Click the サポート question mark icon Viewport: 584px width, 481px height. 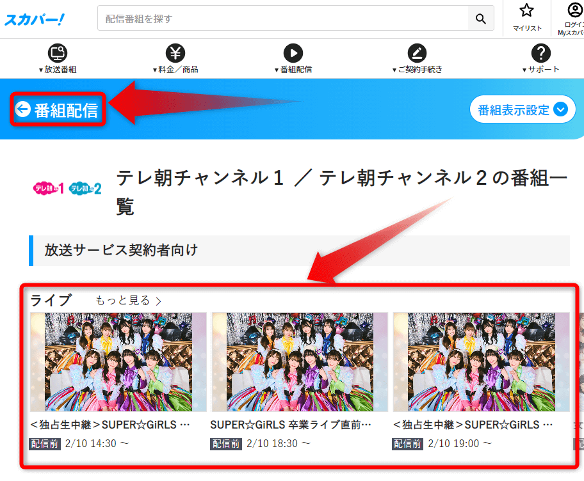tap(541, 53)
